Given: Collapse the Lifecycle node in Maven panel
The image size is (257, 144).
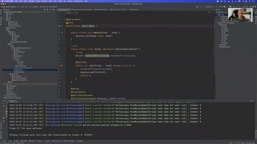Looking at the screenshot, I should [219, 25].
